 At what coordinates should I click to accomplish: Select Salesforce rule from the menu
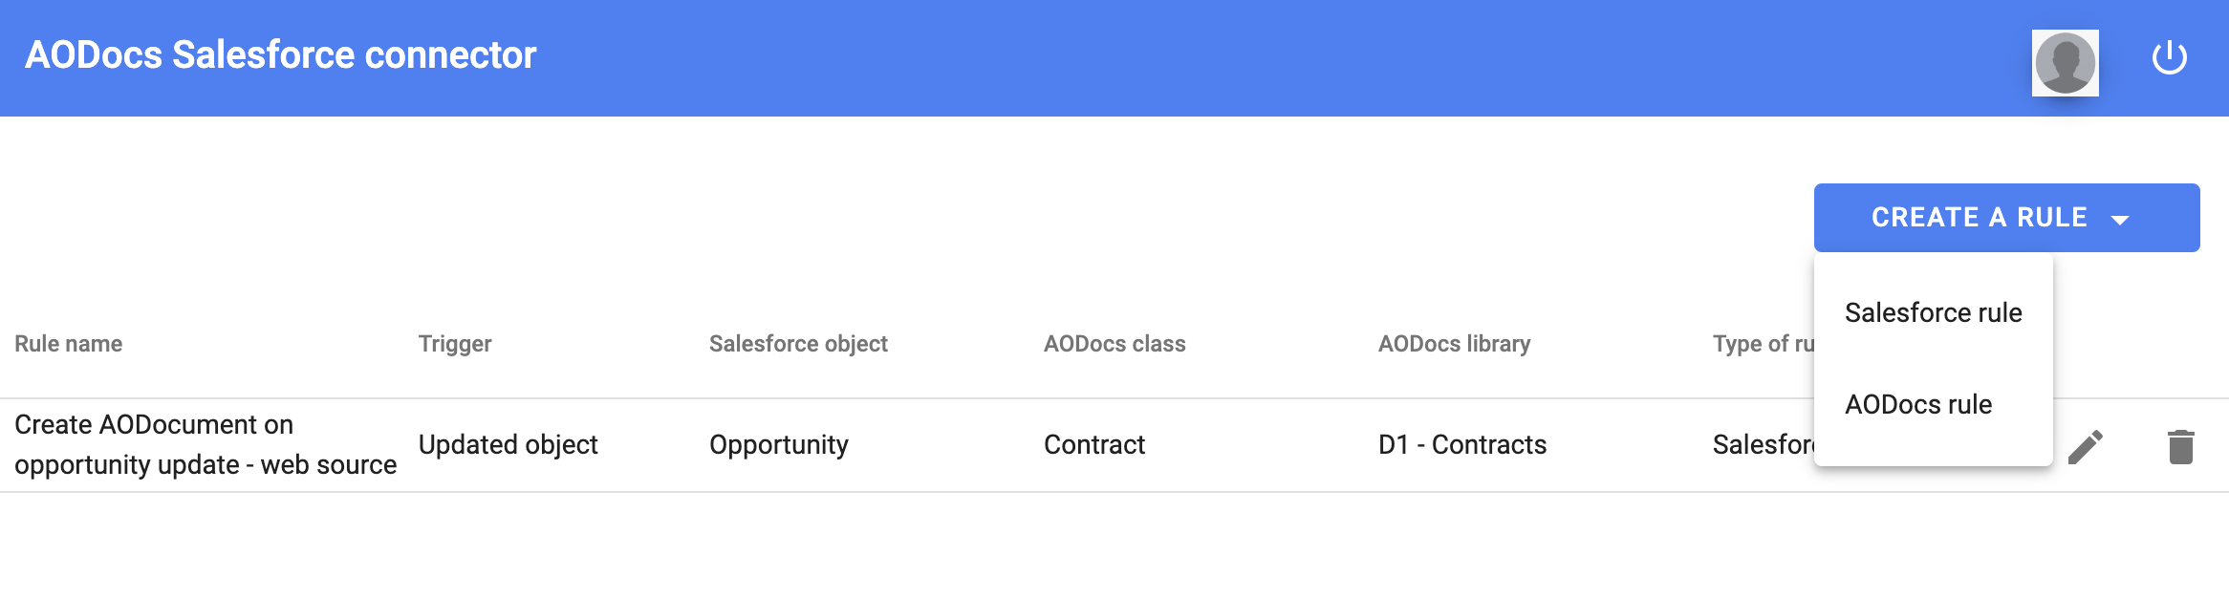[x=1933, y=312]
